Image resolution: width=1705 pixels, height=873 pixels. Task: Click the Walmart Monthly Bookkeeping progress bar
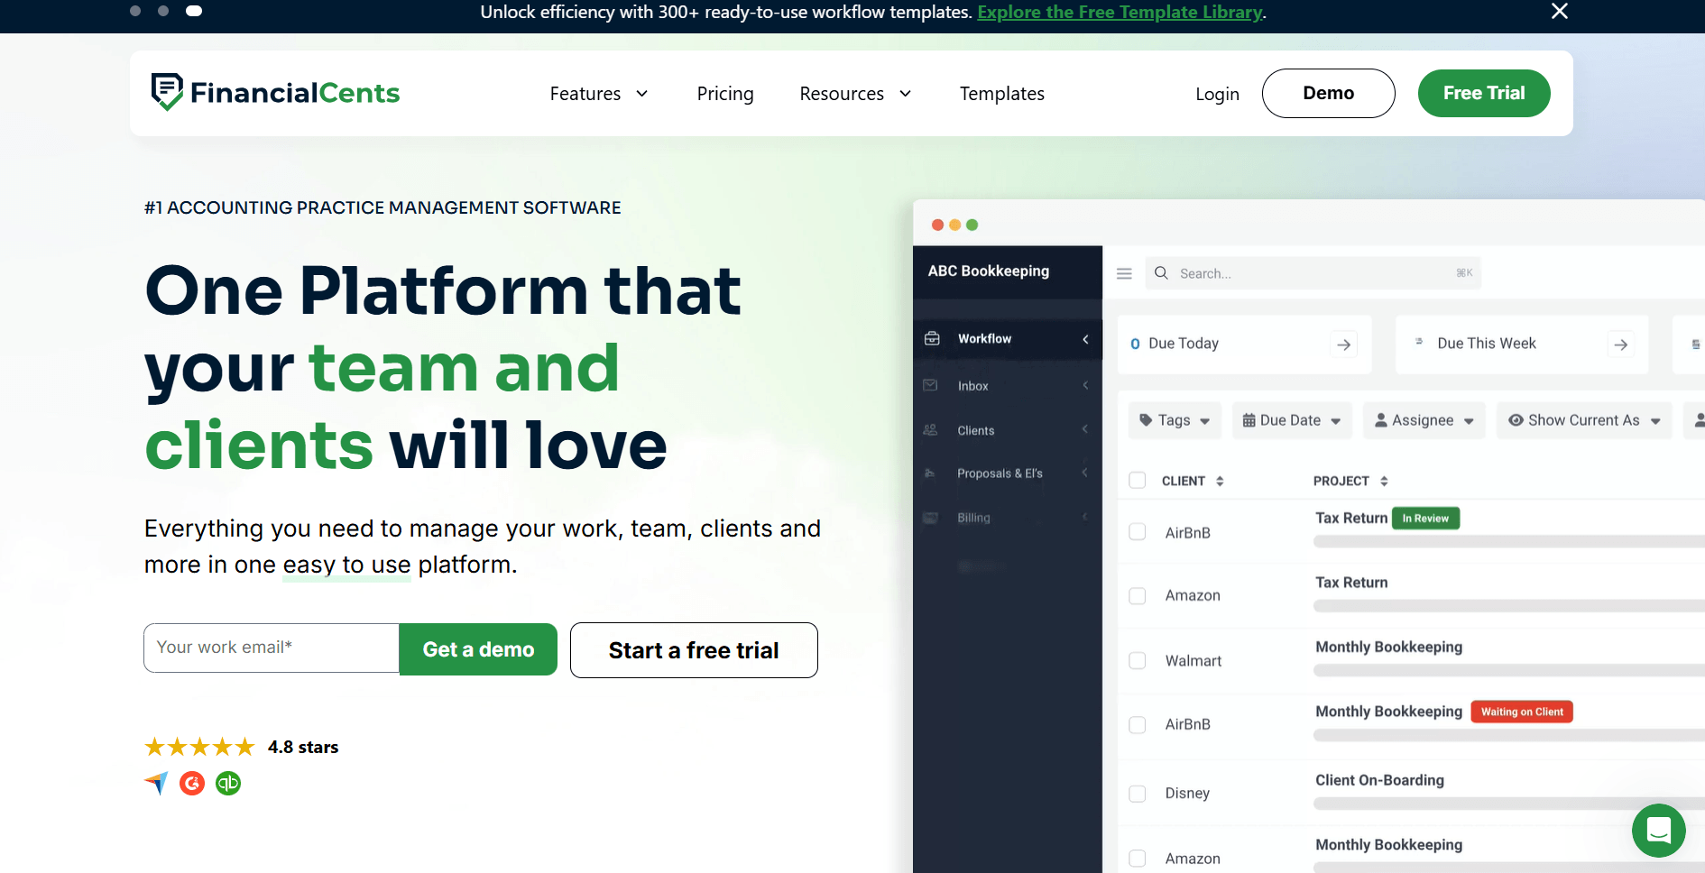[1509, 671]
